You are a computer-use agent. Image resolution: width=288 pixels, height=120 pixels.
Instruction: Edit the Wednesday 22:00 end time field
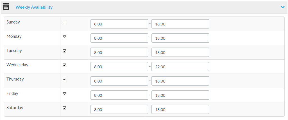pos(180,67)
